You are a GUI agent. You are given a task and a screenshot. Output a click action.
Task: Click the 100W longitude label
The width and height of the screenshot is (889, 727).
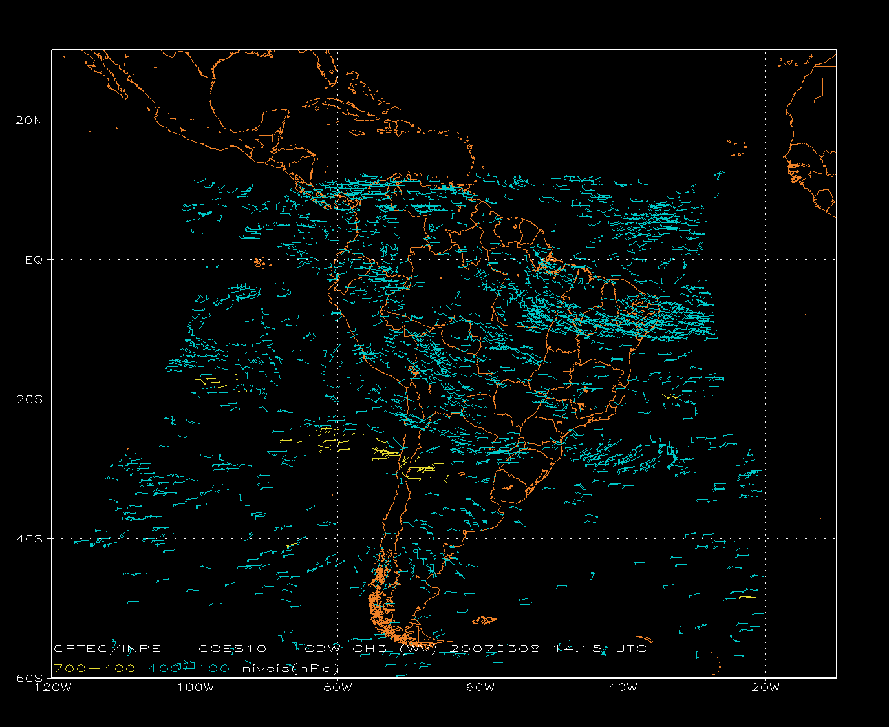click(x=195, y=687)
